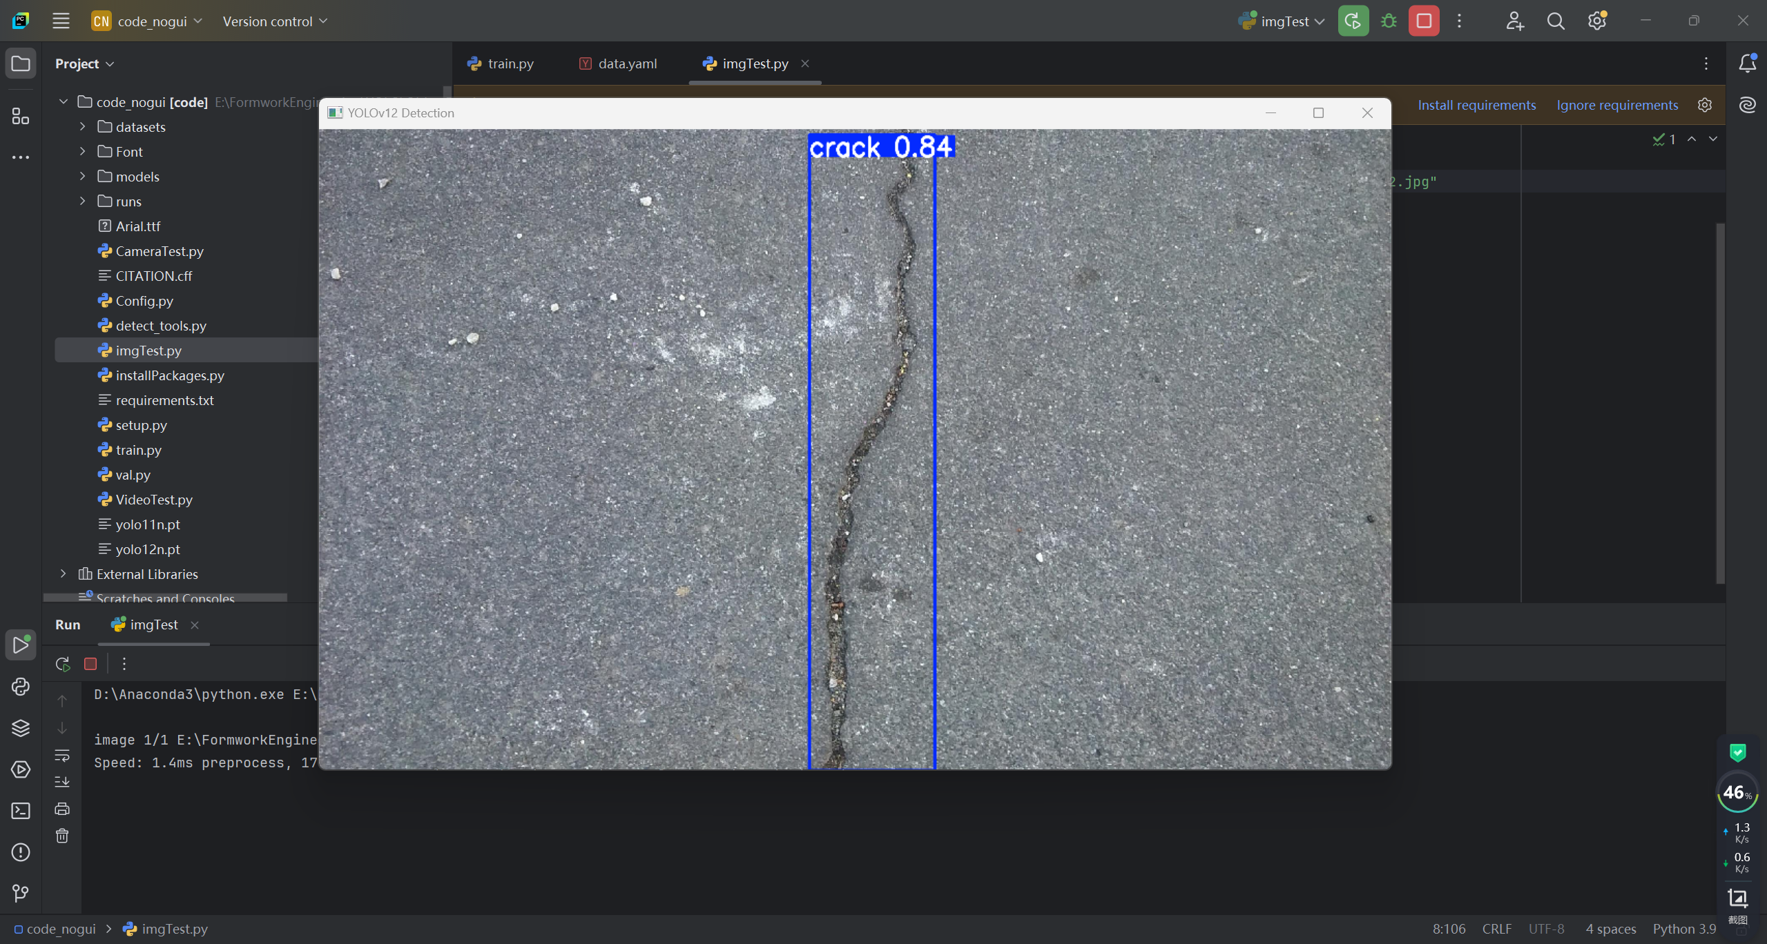Switch to the data.yaml editor tab

tap(618, 63)
